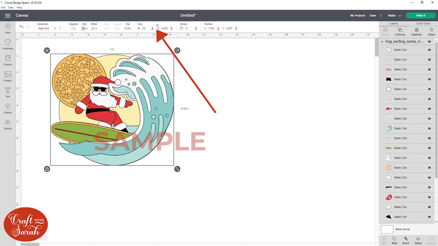Screen dimensions: 438x246
Task: Open the Help menu
Action: coord(19,7)
